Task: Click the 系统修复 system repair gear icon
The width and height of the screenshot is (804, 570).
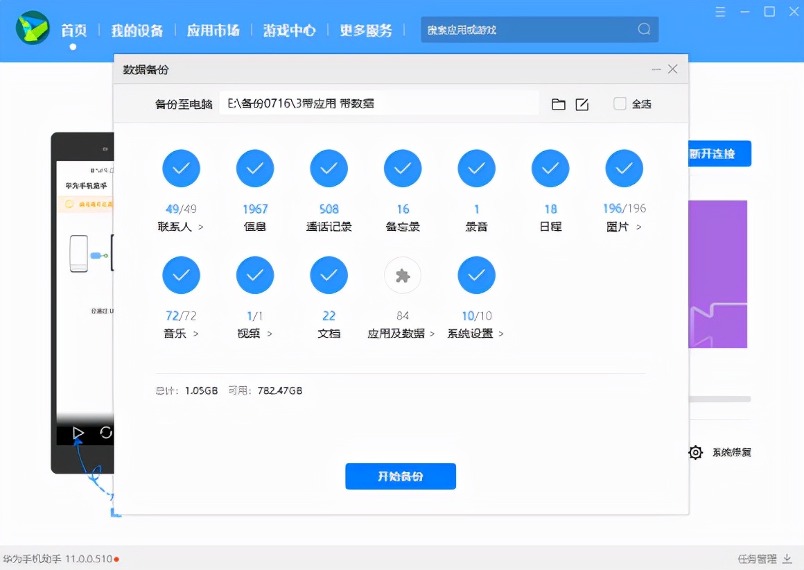Action: 695,452
